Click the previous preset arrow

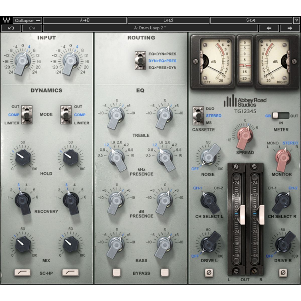click(268, 28)
